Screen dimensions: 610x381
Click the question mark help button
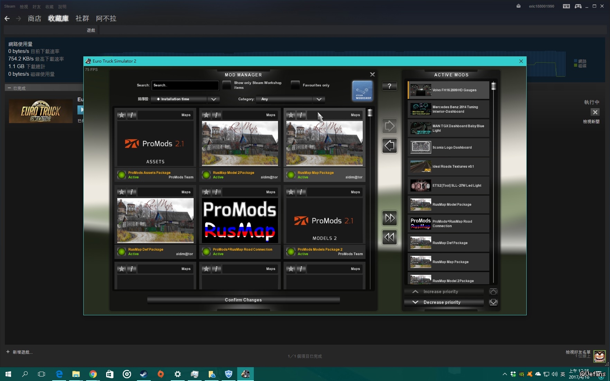[389, 86]
